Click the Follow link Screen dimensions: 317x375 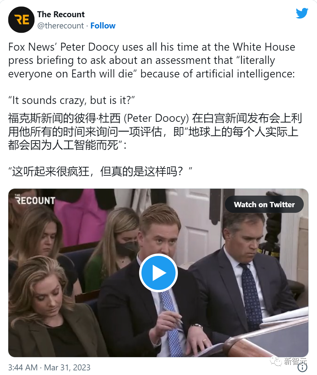click(x=103, y=25)
